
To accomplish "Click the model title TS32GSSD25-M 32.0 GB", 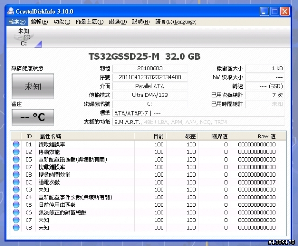I will [x=145, y=56].
